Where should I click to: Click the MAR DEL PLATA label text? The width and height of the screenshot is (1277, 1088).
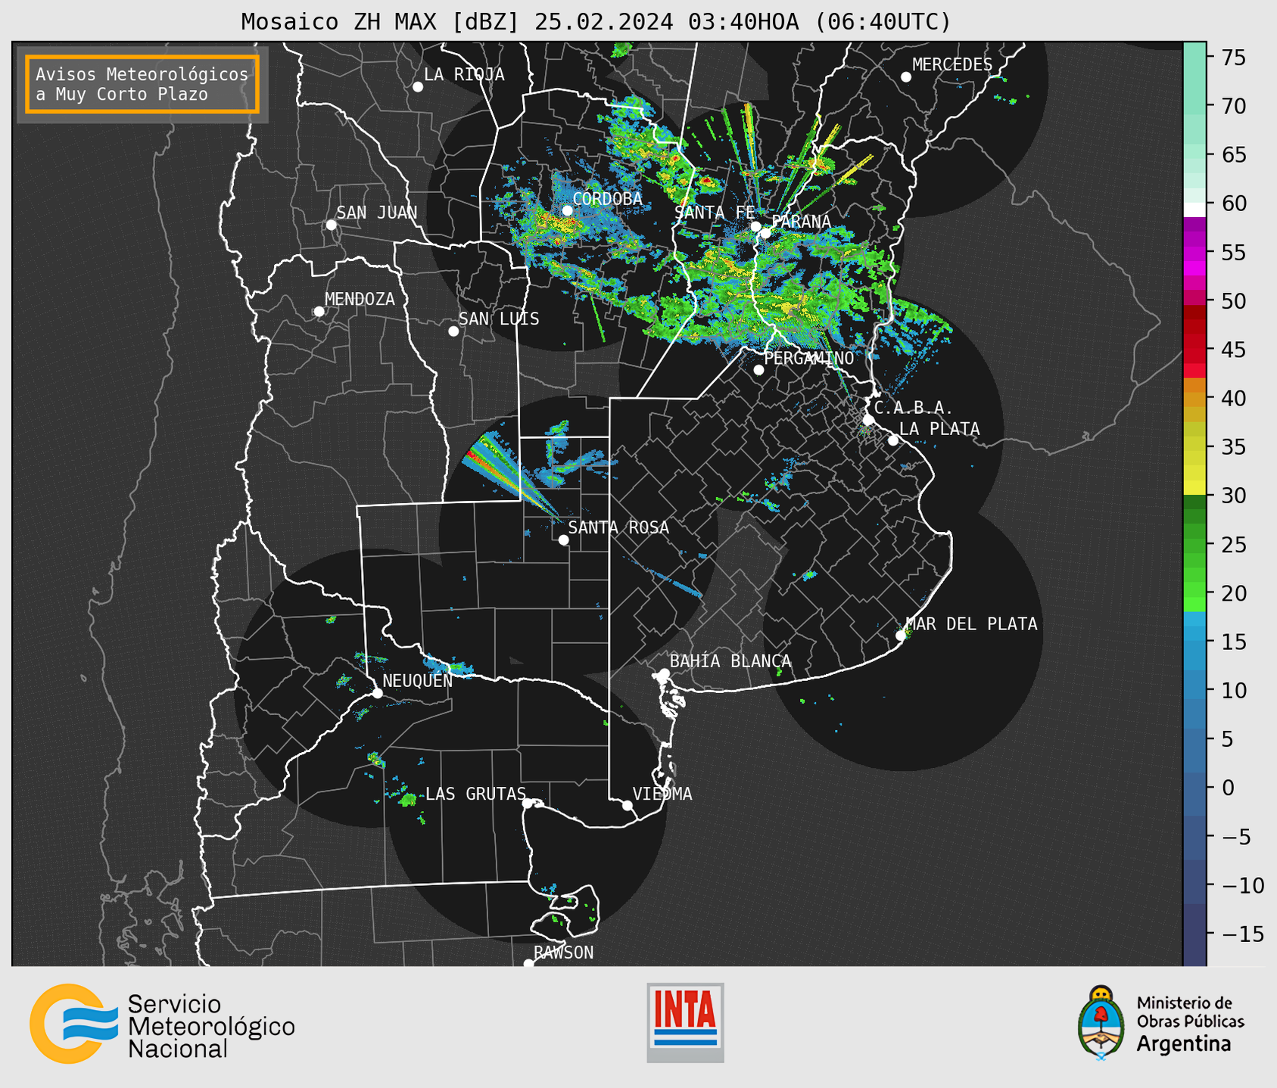point(971,623)
